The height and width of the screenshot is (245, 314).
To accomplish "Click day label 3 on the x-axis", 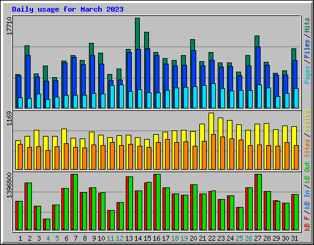I will click(39, 238).
